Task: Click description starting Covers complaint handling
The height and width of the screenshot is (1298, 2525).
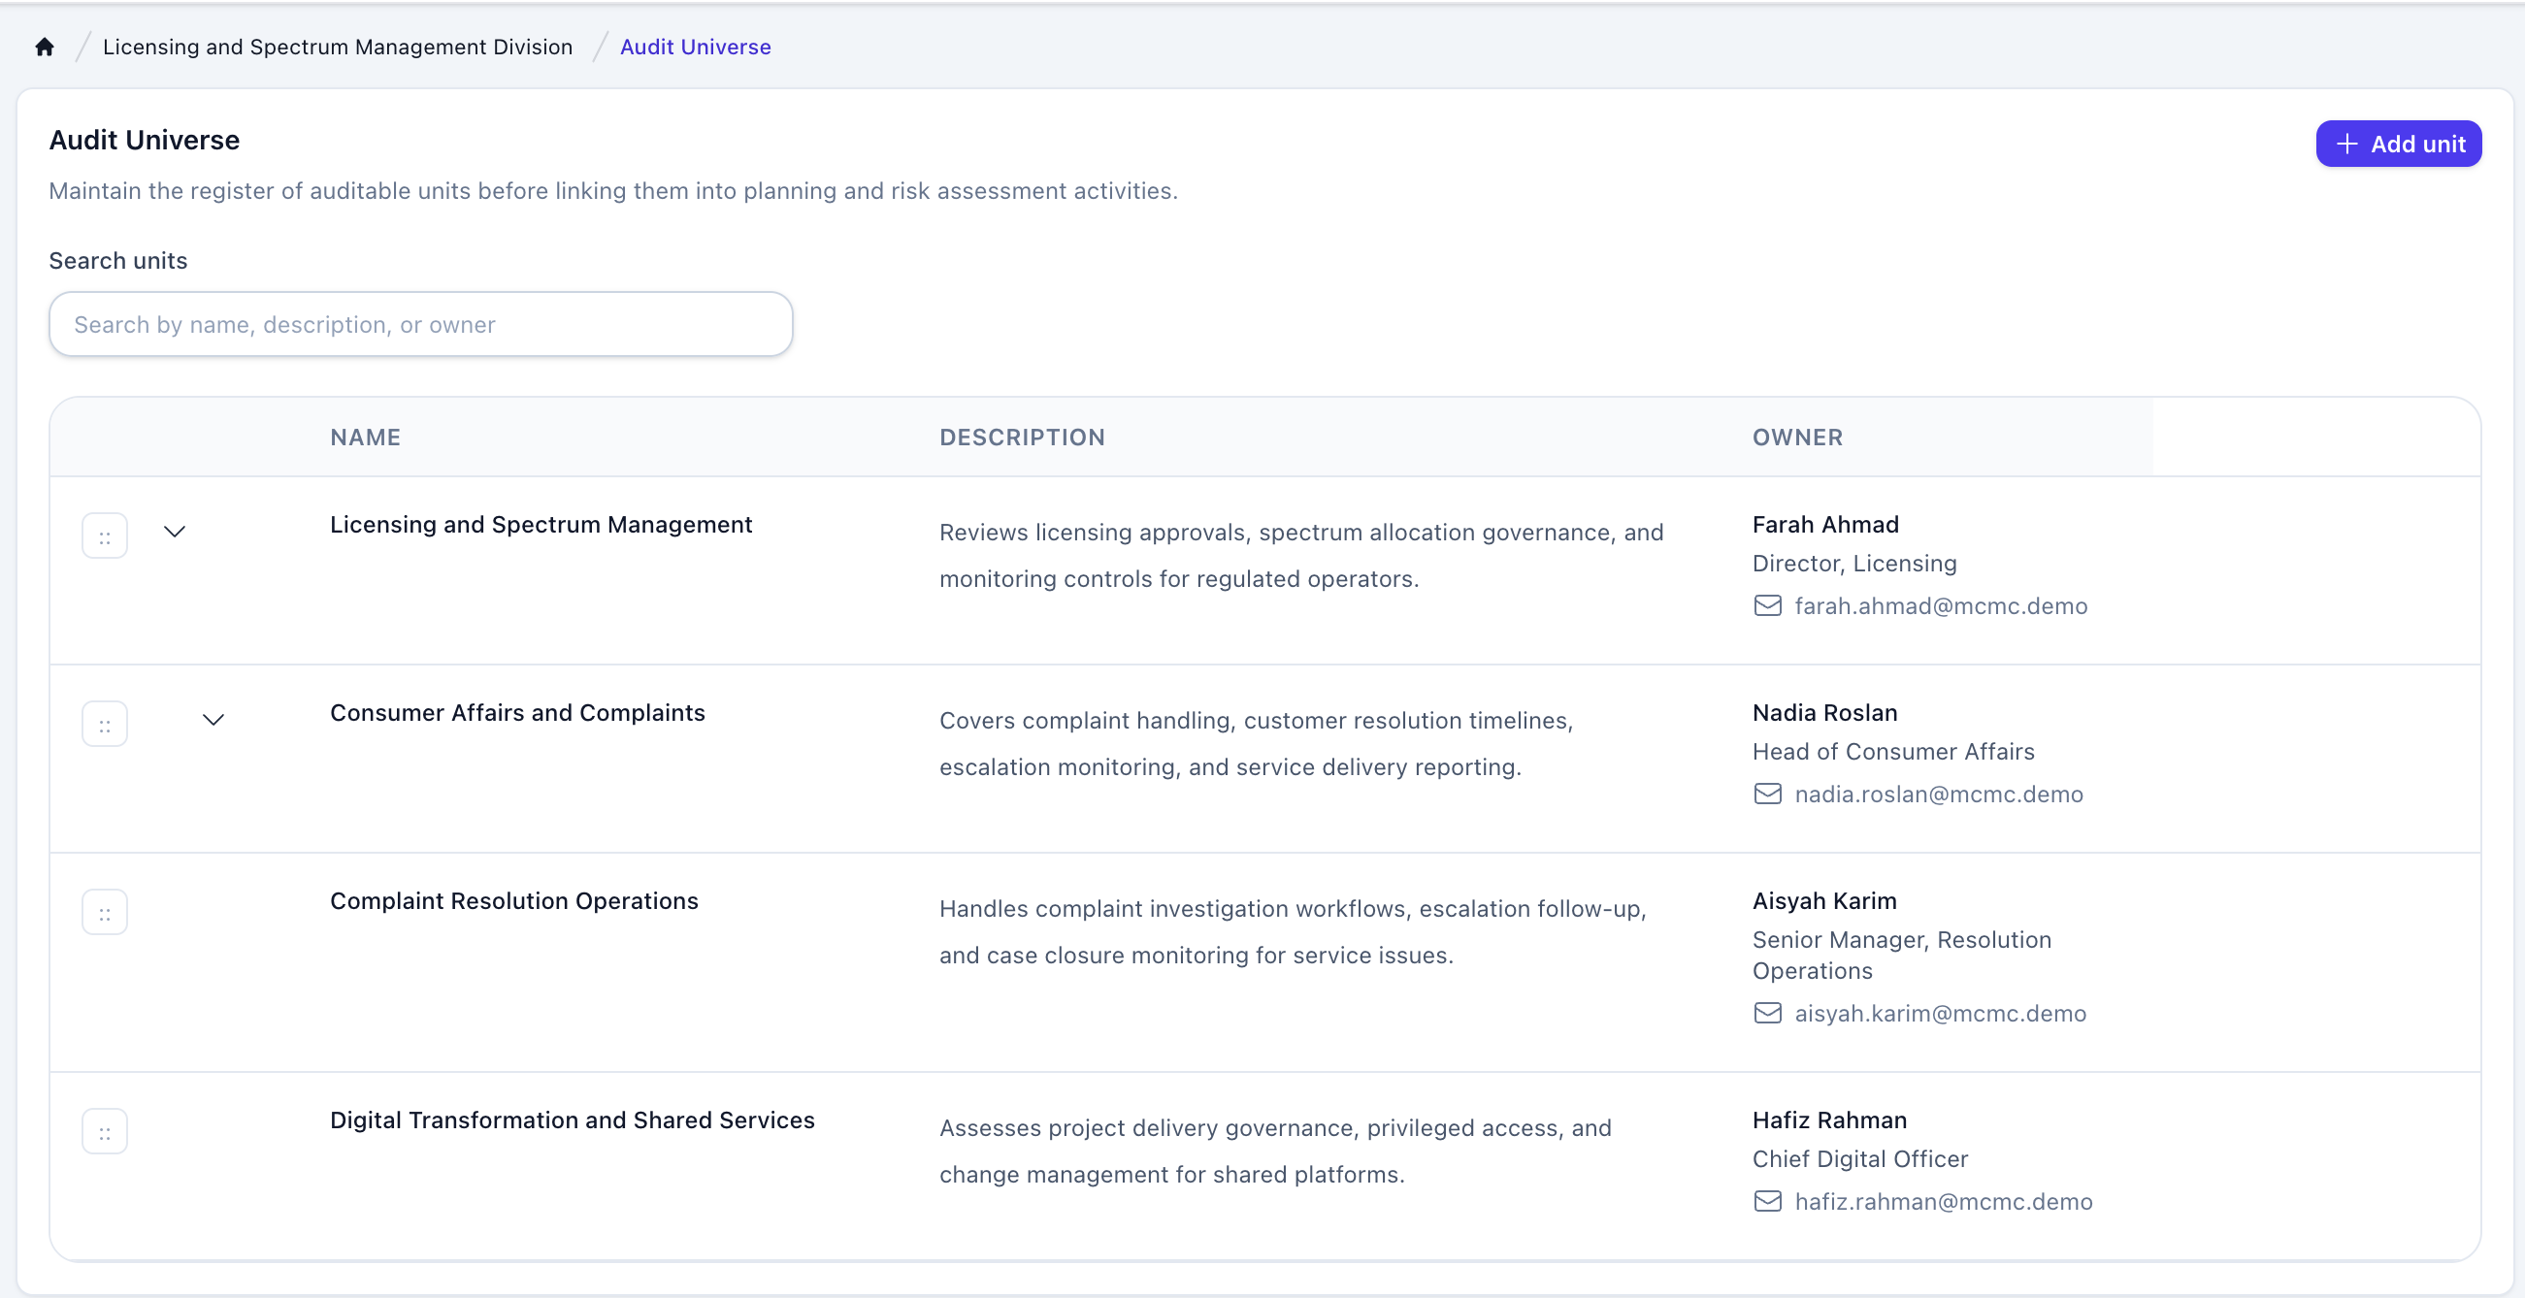Action: [x=1256, y=743]
